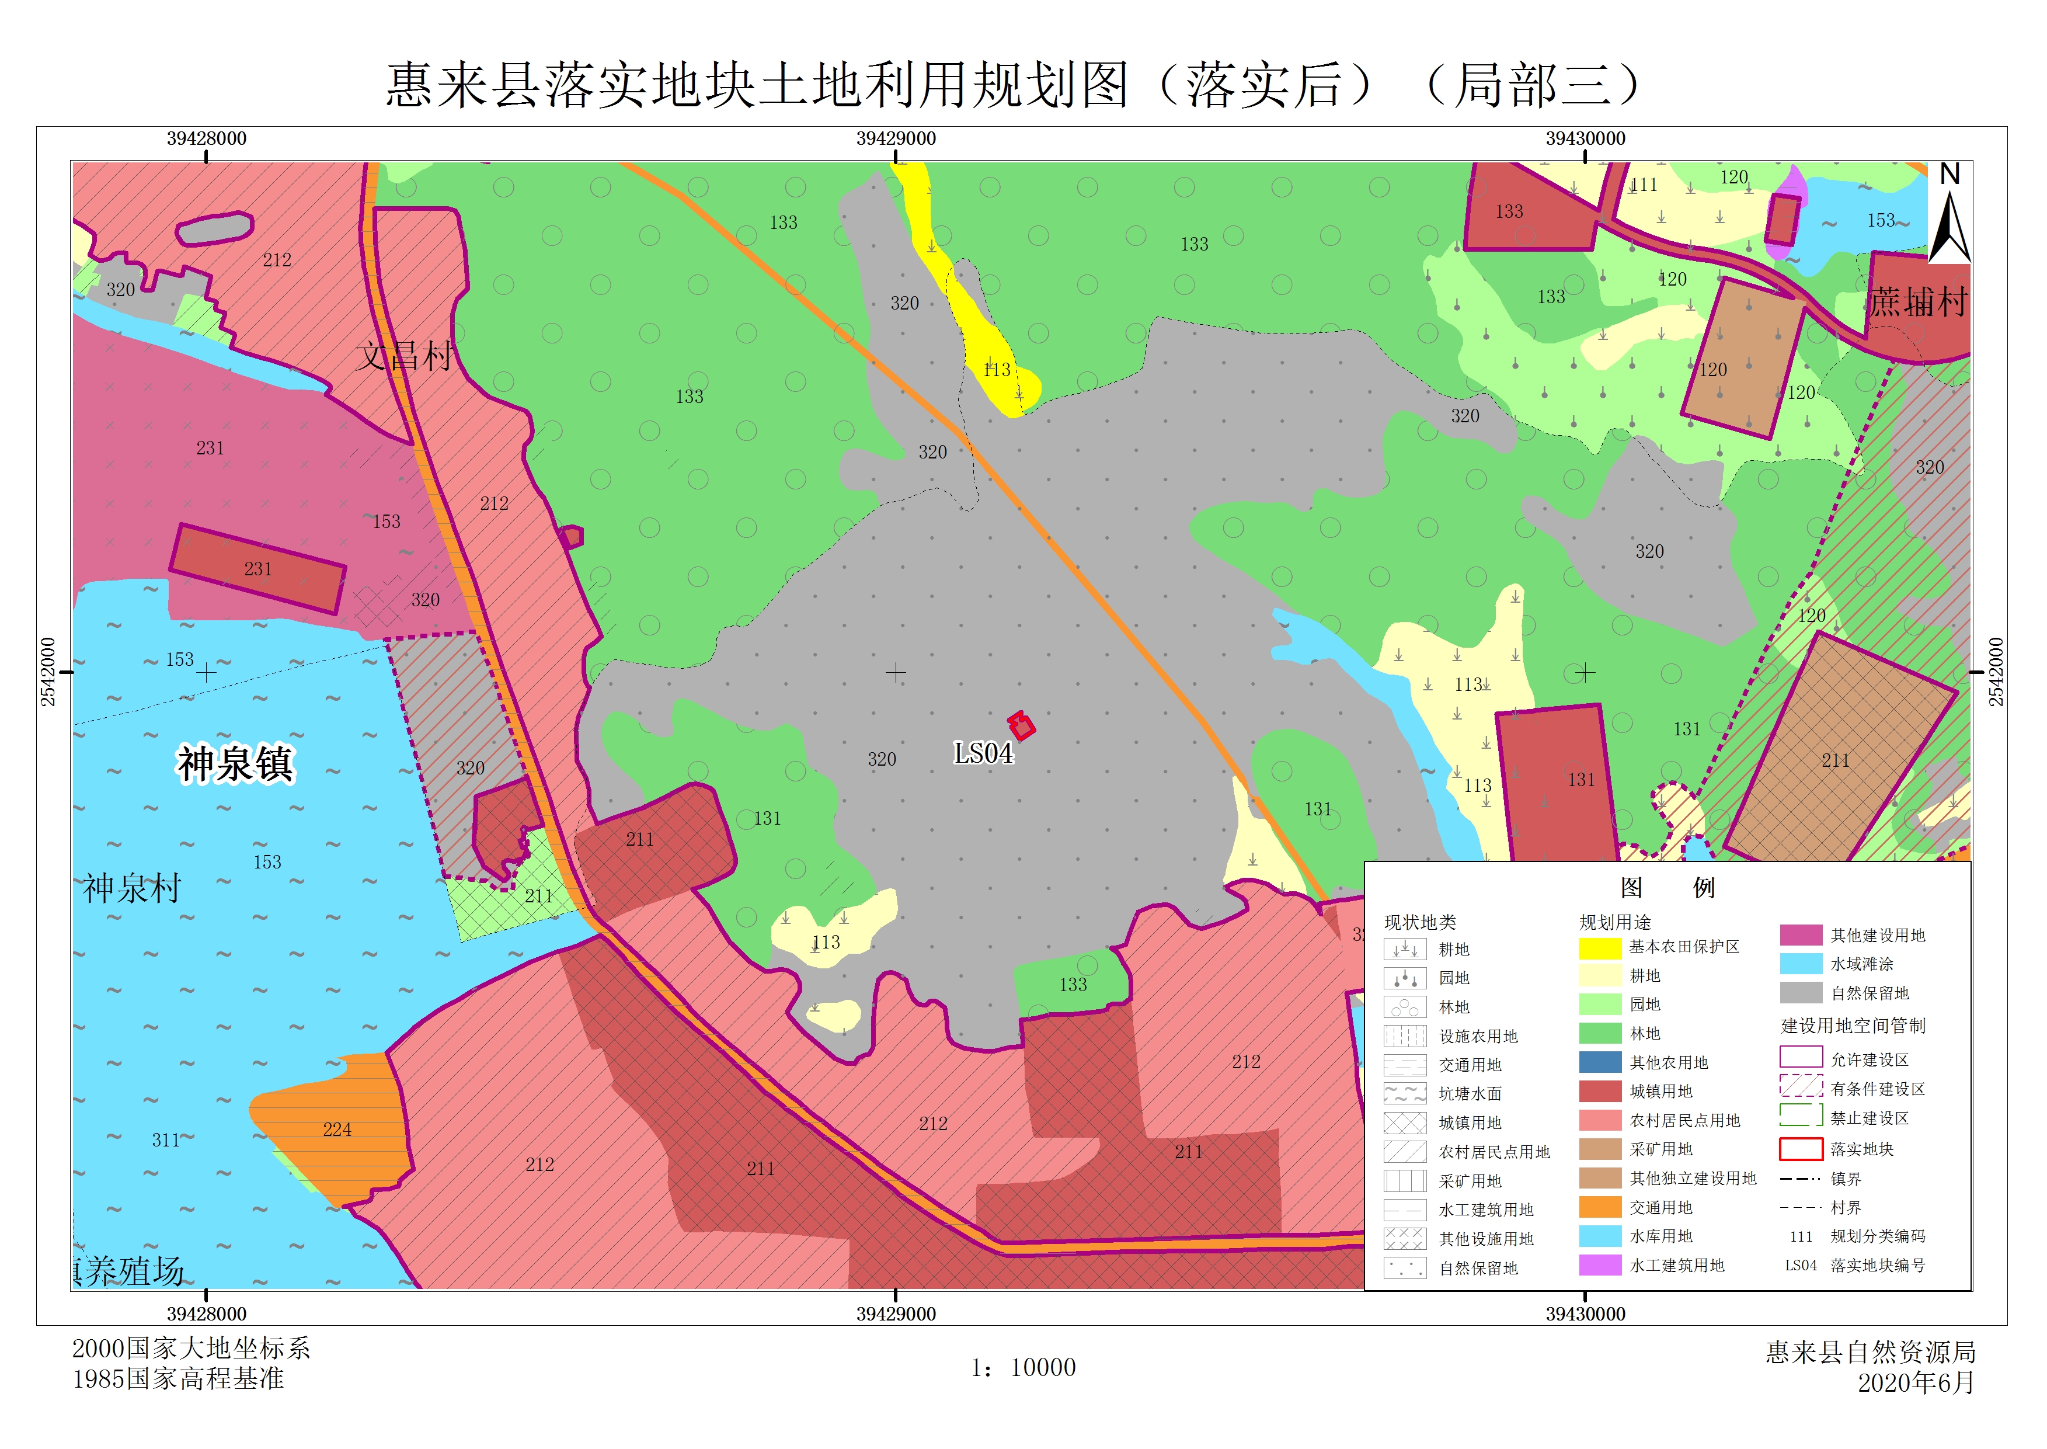Screen dimensions: 2047x1449
Task: Click the 自然保留地 gray swatch
Action: pyautogui.click(x=1801, y=993)
